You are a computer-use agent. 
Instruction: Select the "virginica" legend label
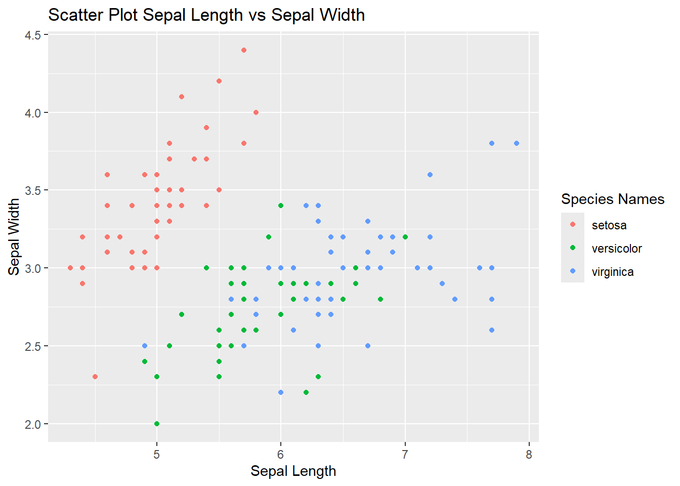point(613,272)
